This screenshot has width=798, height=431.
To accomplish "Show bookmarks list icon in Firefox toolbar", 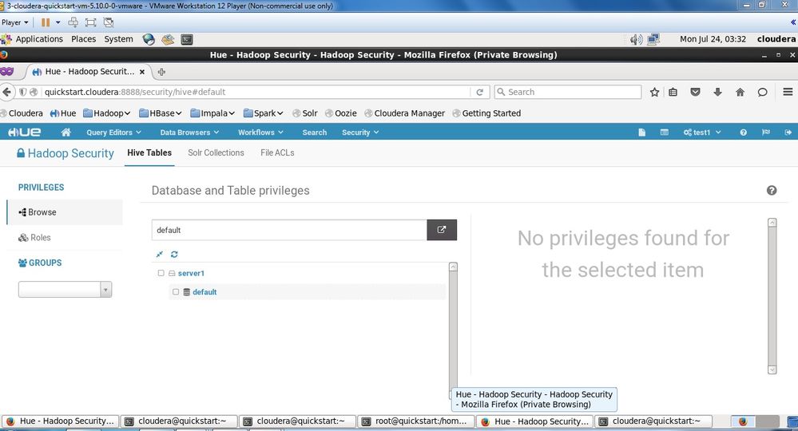I will pos(673,92).
